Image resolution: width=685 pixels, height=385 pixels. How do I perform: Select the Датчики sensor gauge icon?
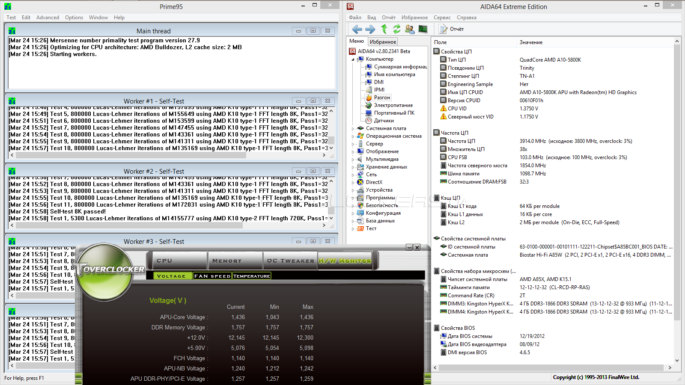coord(369,121)
